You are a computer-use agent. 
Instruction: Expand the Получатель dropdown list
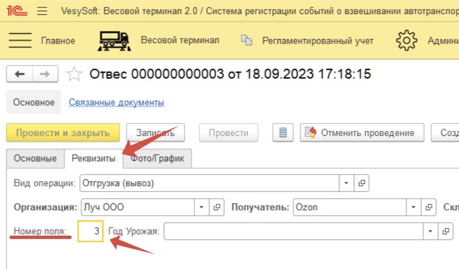pos(414,207)
